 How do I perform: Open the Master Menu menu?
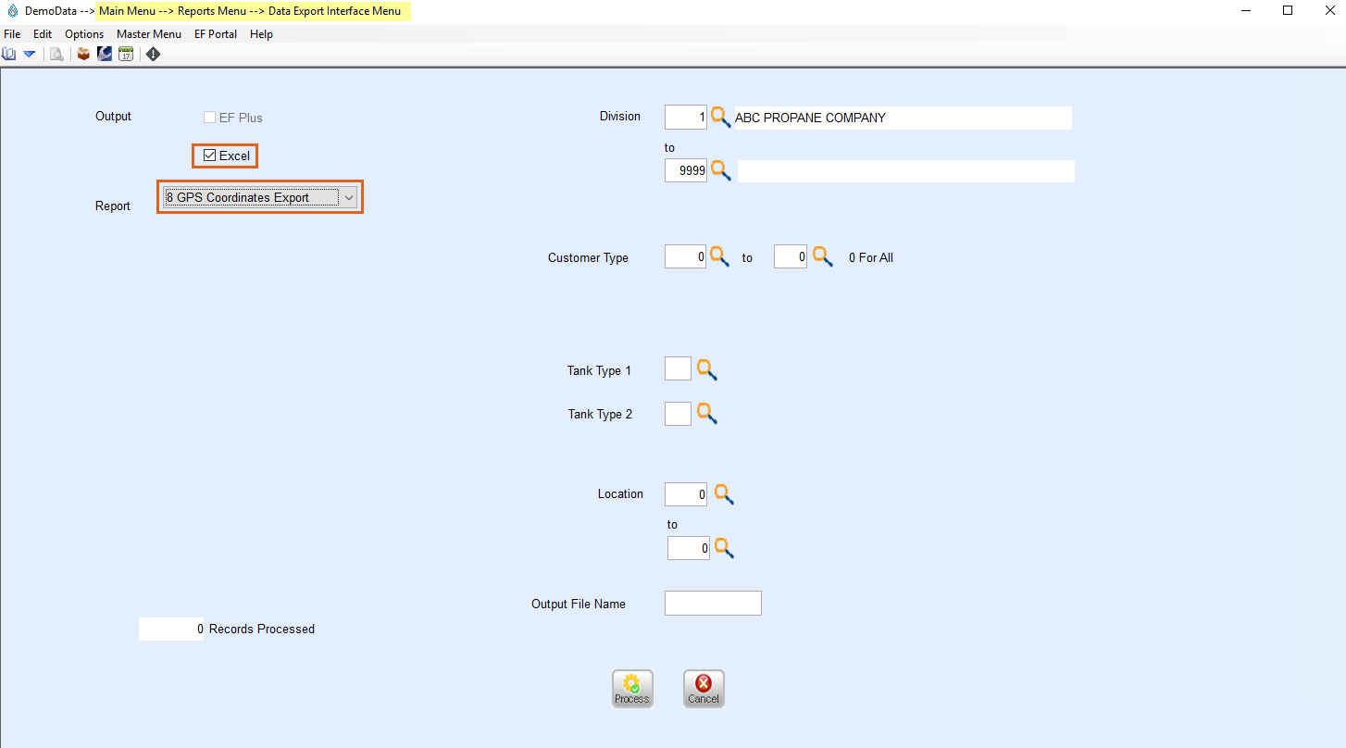[x=149, y=34]
